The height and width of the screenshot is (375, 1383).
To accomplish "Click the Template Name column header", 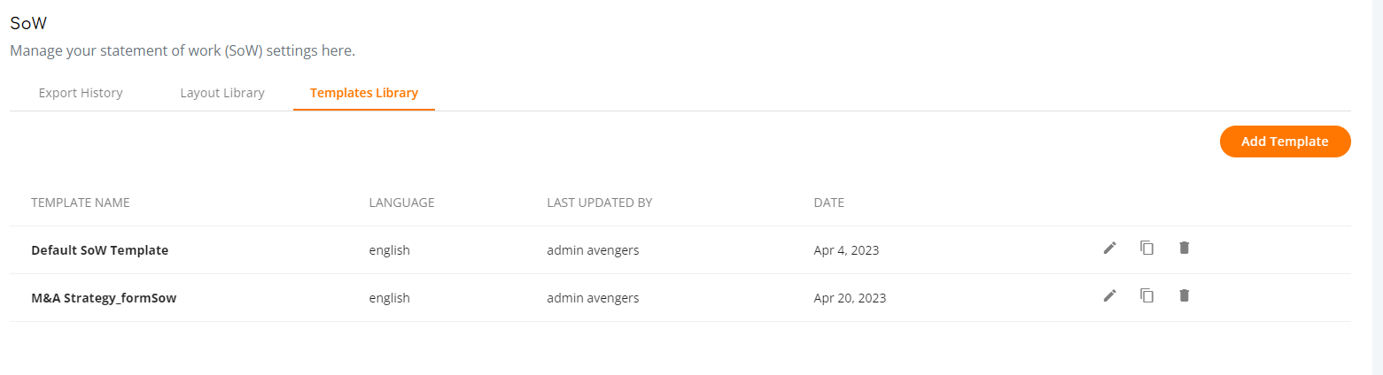I will click(x=81, y=203).
